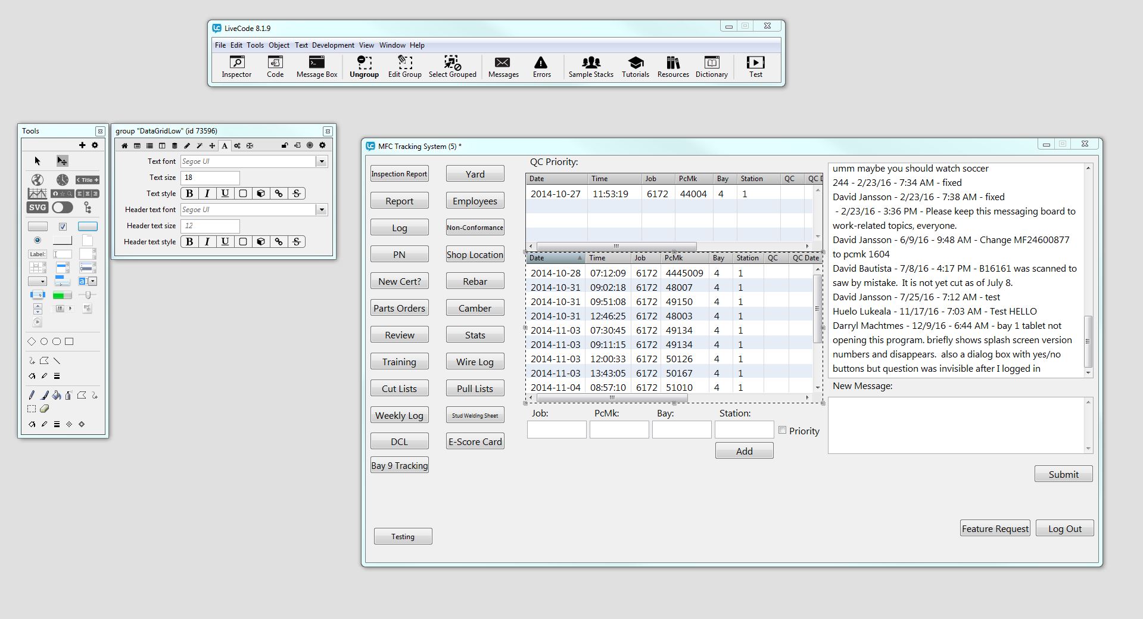
Task: Open the Development menu
Action: (332, 45)
